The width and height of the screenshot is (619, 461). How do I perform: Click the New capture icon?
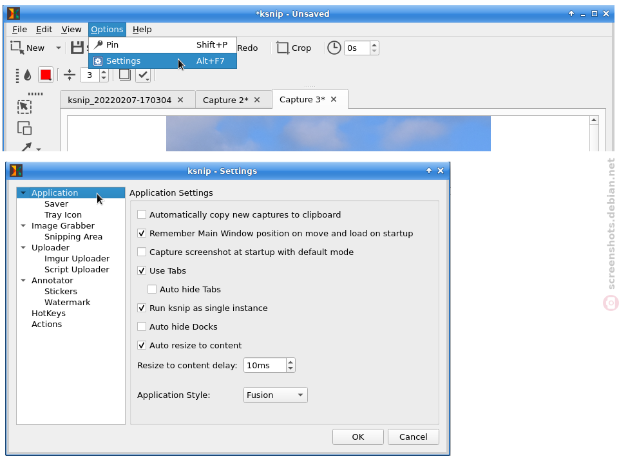pyautogui.click(x=17, y=48)
